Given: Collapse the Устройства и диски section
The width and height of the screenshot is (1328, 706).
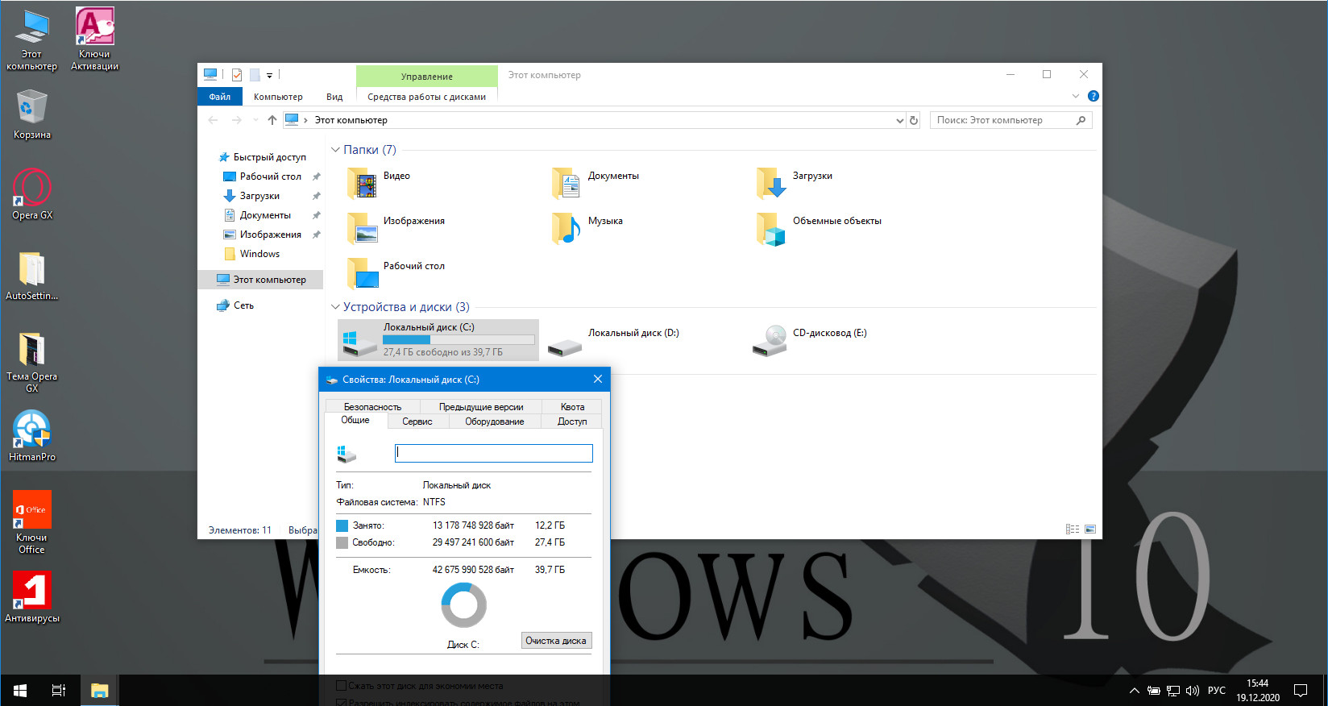Looking at the screenshot, I should pyautogui.click(x=335, y=307).
